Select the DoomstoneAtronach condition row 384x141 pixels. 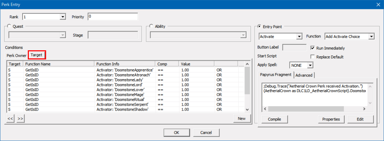125,75
